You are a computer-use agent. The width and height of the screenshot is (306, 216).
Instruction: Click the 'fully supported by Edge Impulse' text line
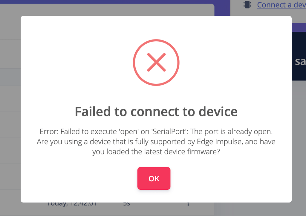(156, 142)
